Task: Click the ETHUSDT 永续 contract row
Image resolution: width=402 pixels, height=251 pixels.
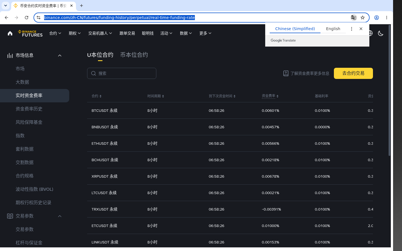Action: 230,143
